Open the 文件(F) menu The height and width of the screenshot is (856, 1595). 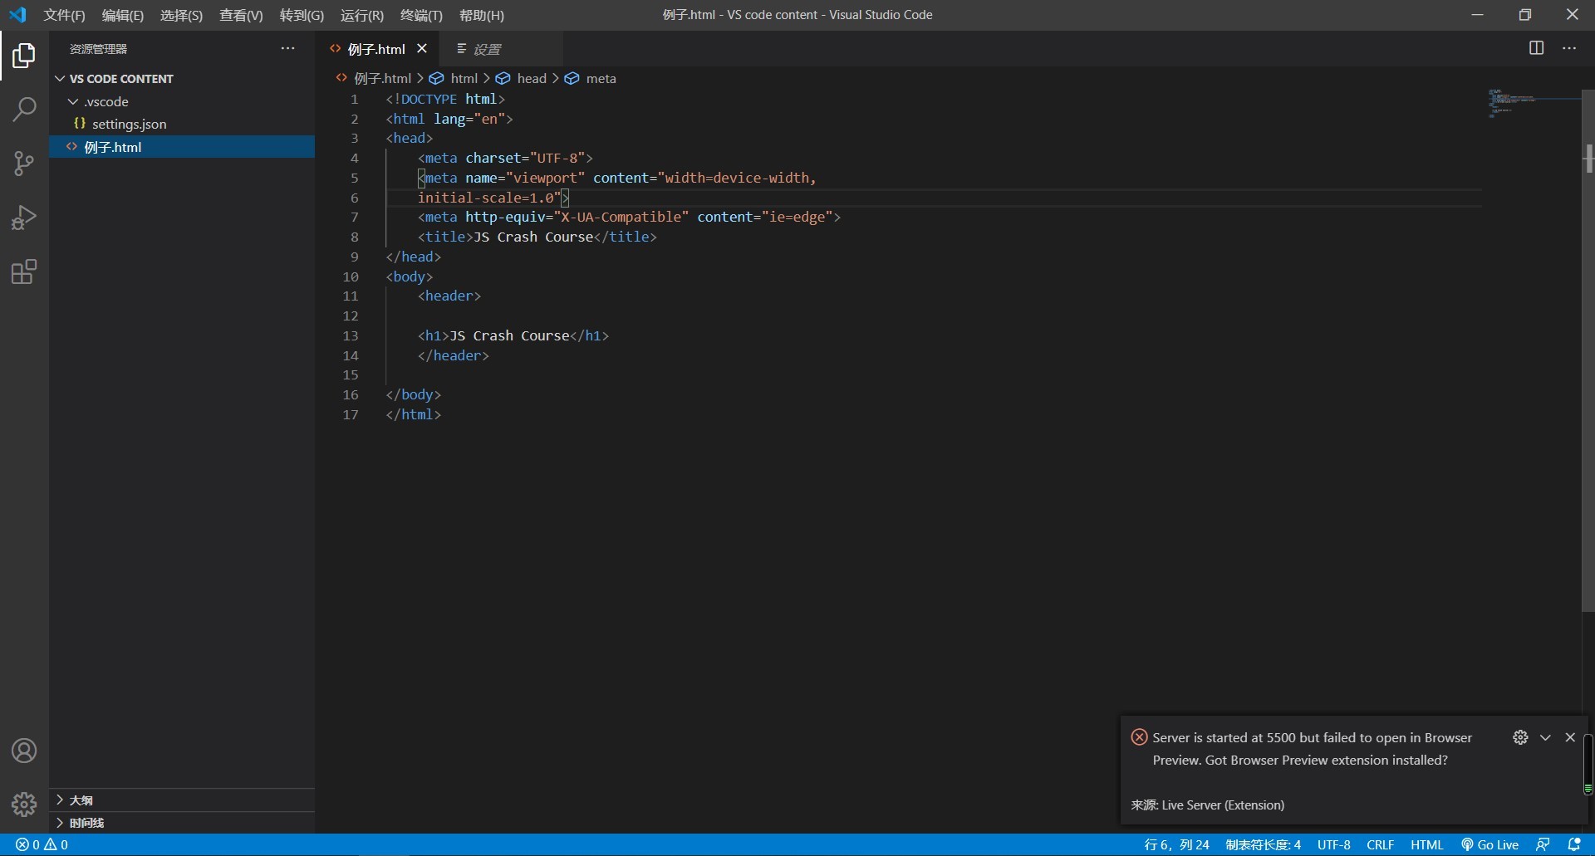[64, 15]
